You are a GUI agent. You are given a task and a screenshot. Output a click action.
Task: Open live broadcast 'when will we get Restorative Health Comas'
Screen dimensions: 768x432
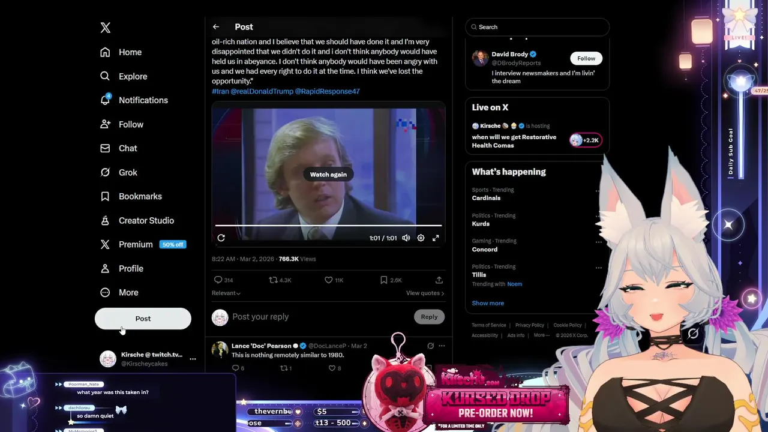click(x=514, y=141)
